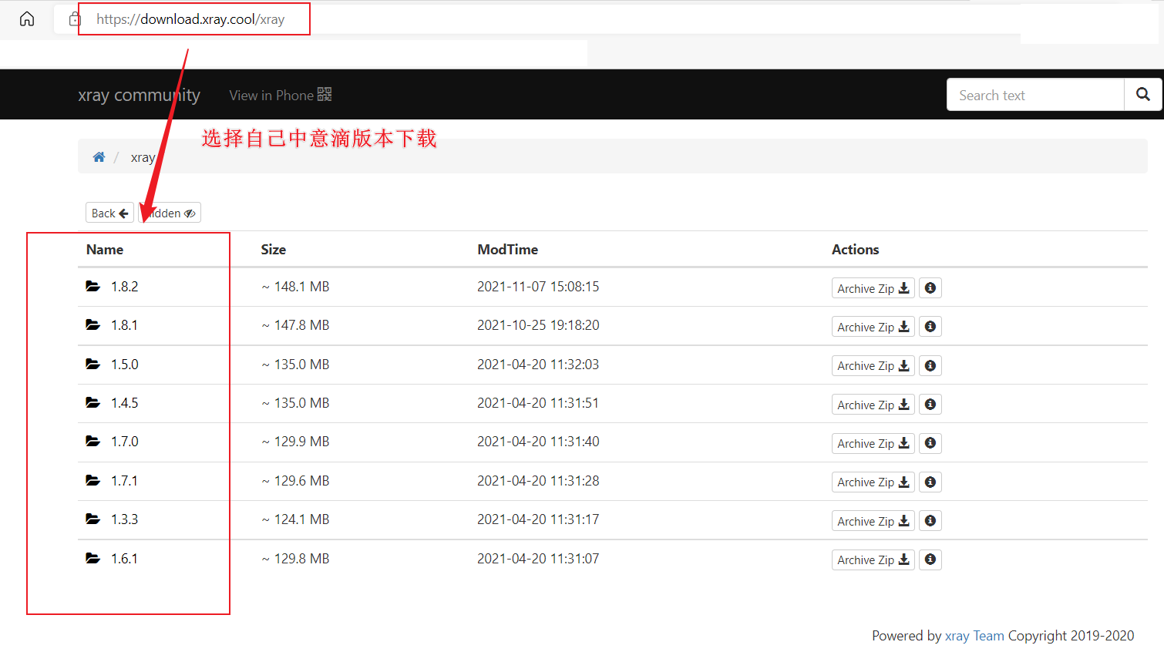Show info for folder 1.7.0
The height and width of the screenshot is (652, 1164).
click(x=930, y=443)
